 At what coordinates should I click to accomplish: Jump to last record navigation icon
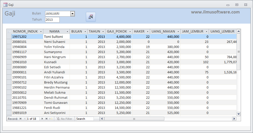click(x=47, y=119)
